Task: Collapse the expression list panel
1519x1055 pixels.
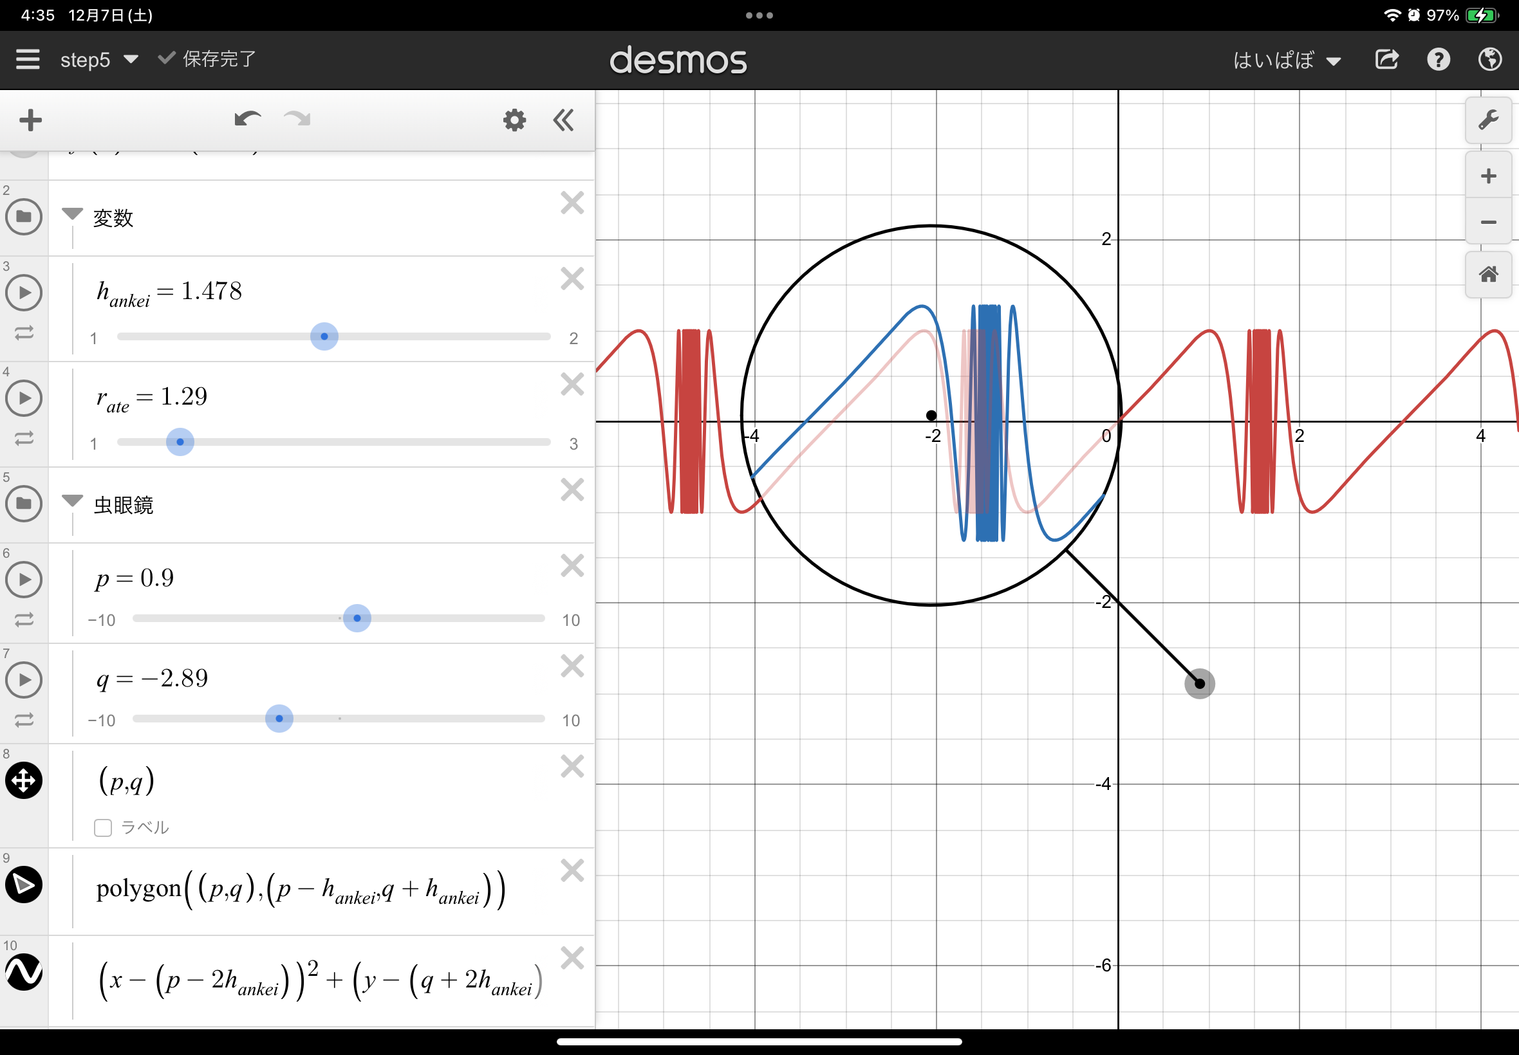Action: [x=563, y=120]
